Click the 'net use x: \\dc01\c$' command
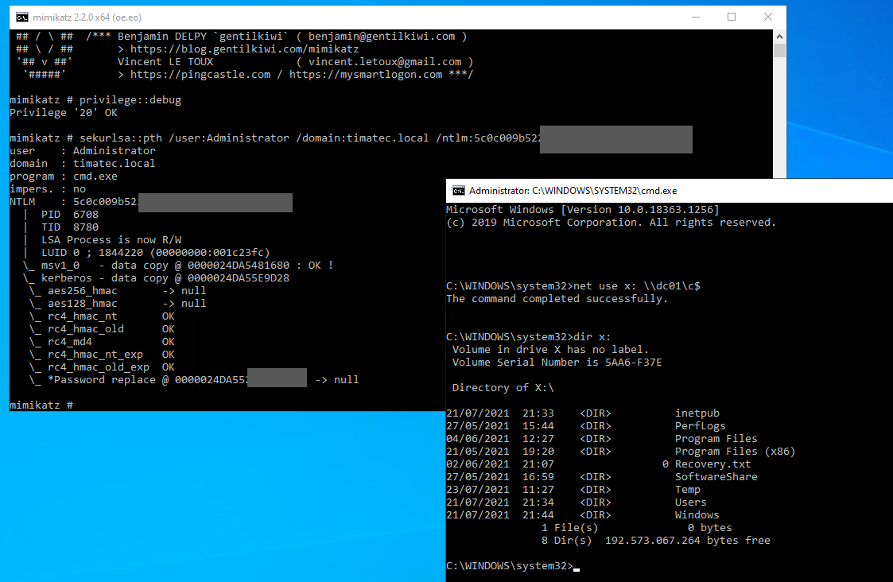The height and width of the screenshot is (582, 893). tap(637, 286)
